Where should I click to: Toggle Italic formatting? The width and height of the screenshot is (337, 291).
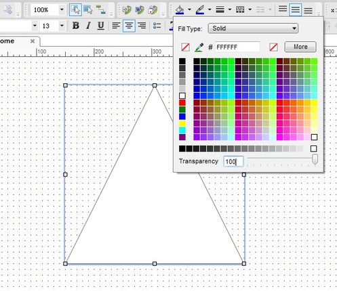(x=88, y=26)
